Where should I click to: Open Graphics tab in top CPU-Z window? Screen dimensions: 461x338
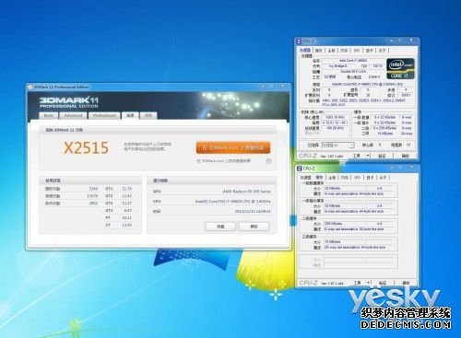click(369, 51)
